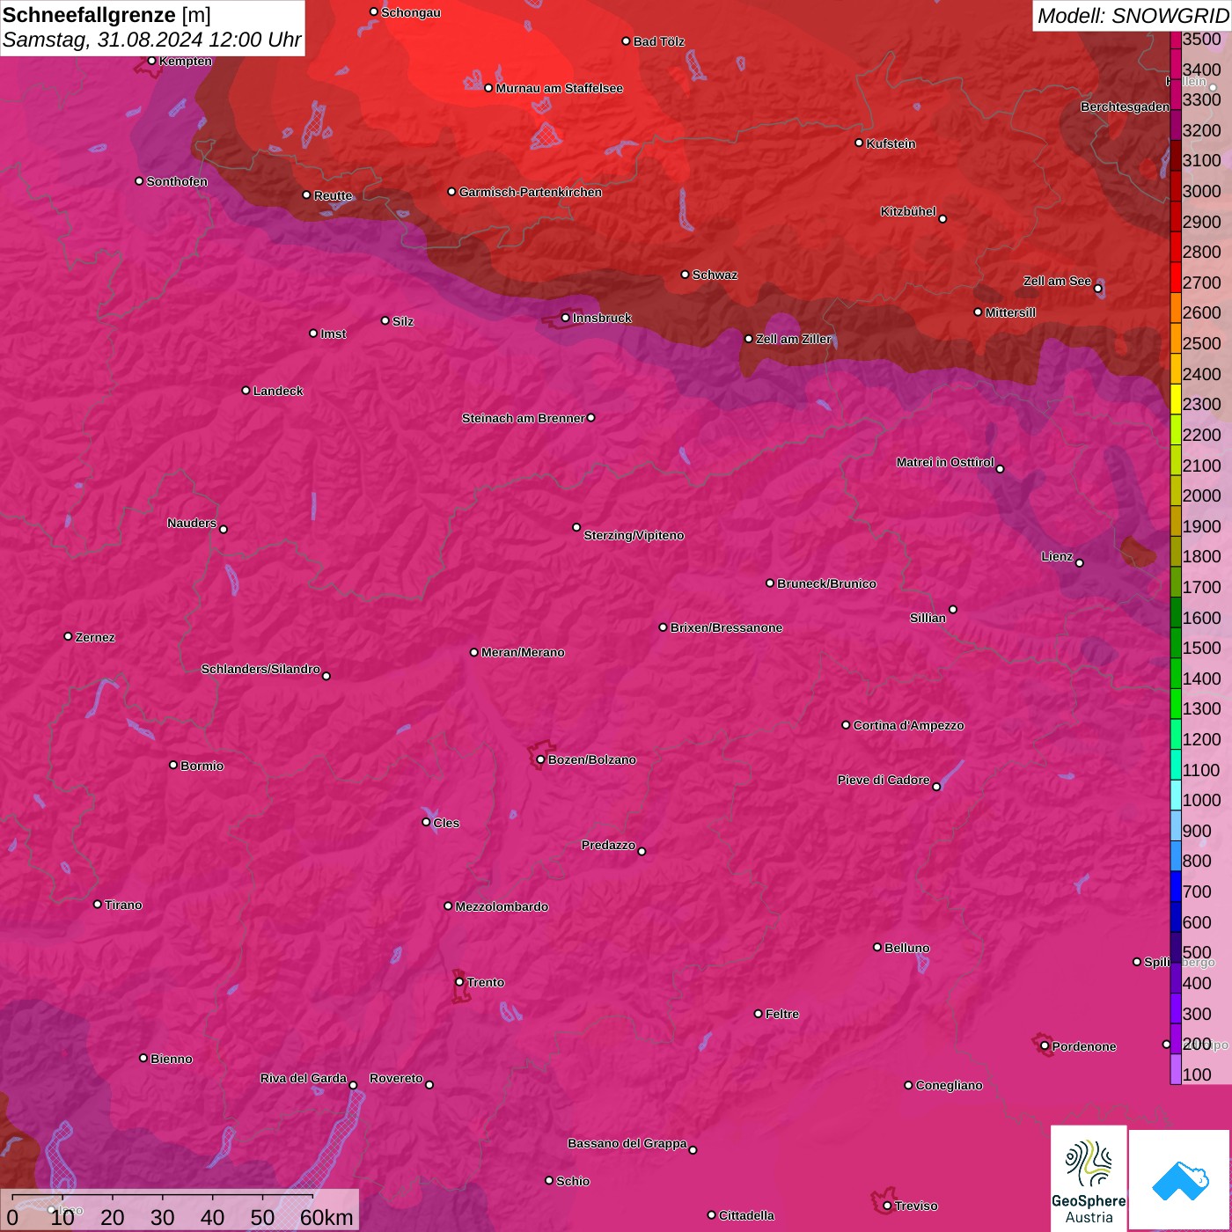Click the Murnau am Staffelsee label
Screen dimensions: 1232x1232
560,88
